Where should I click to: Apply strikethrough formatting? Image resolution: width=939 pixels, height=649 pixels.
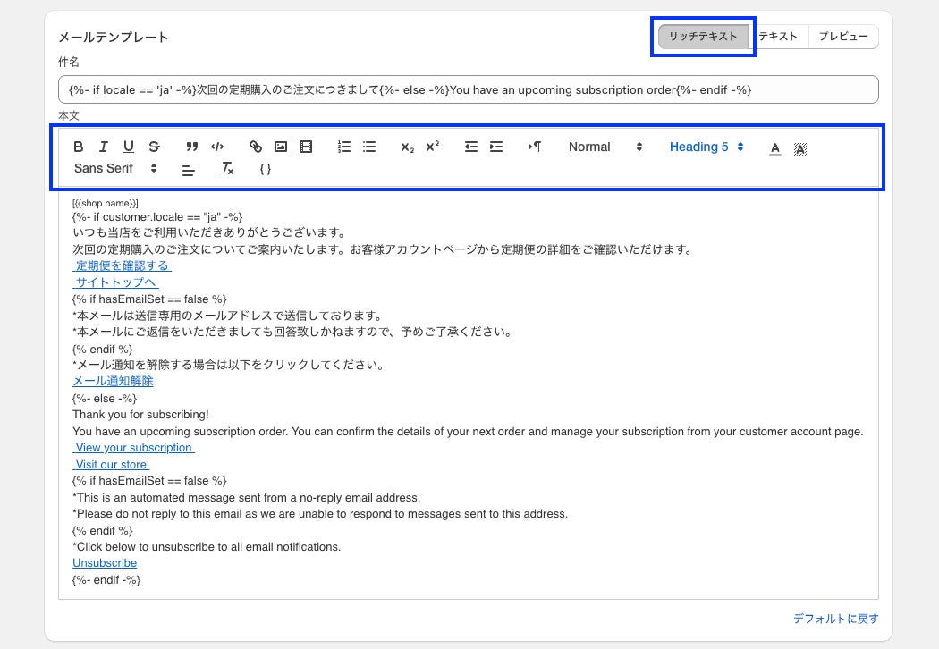pyautogui.click(x=154, y=147)
